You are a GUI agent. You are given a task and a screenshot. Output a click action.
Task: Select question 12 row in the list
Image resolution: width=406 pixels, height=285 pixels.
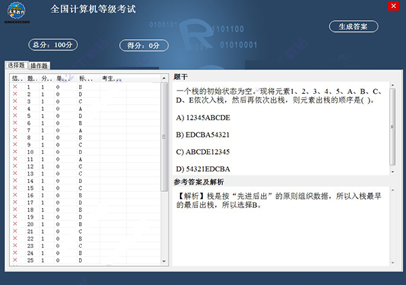pyautogui.click(x=85, y=166)
